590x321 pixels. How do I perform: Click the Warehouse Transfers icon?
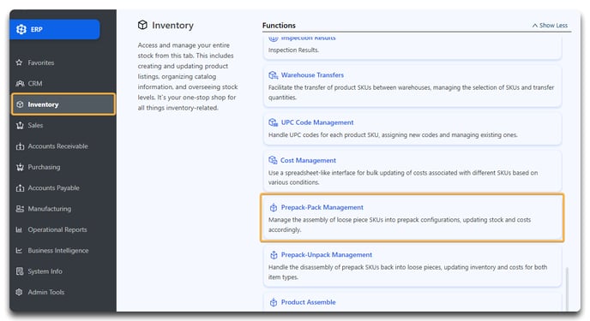coord(274,75)
